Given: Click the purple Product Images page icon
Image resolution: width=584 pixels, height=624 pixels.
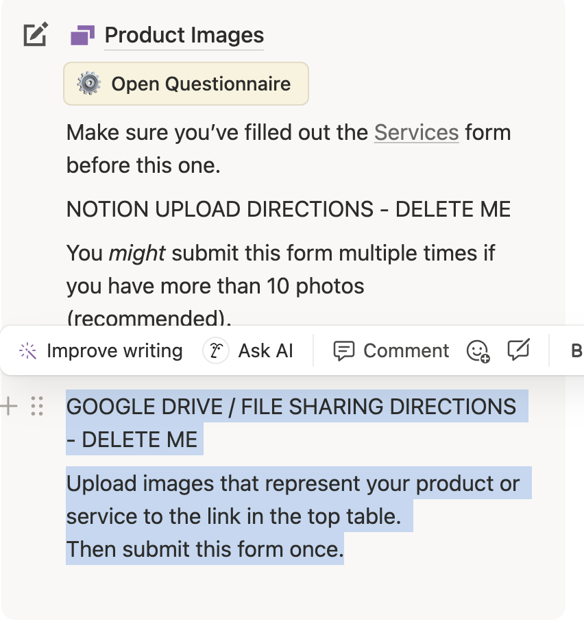Looking at the screenshot, I should (x=83, y=35).
